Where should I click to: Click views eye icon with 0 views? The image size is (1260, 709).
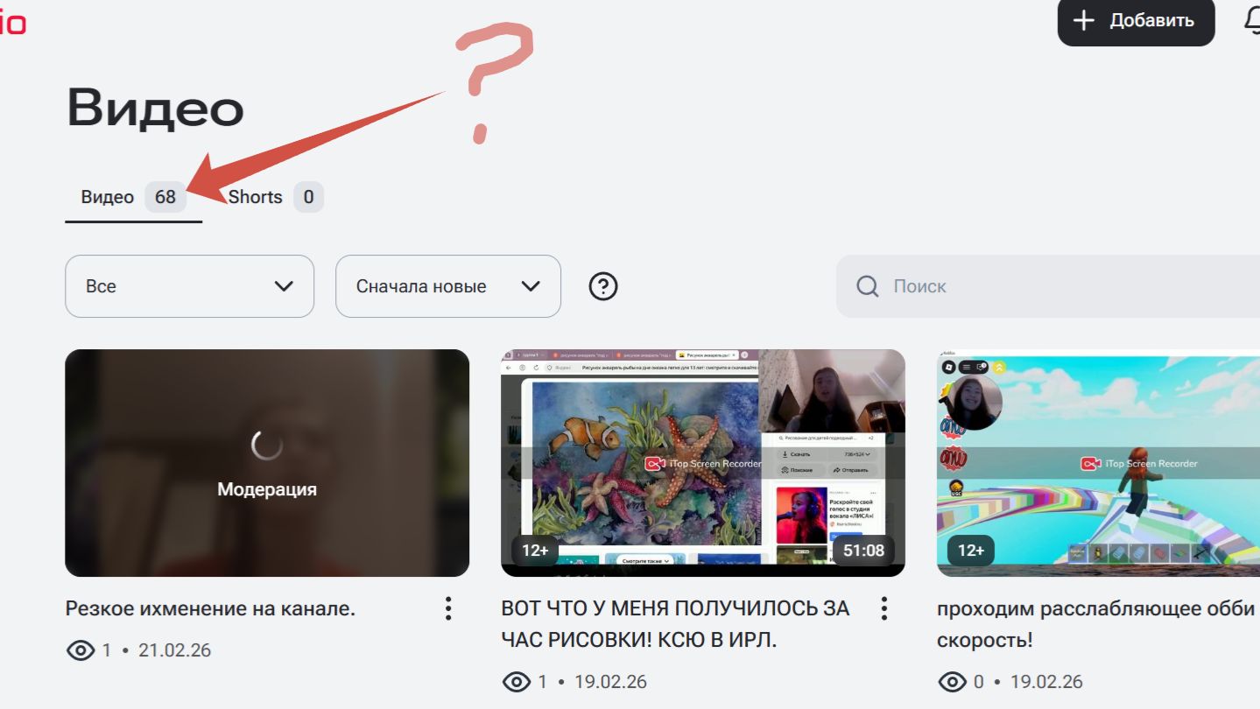pos(953,682)
